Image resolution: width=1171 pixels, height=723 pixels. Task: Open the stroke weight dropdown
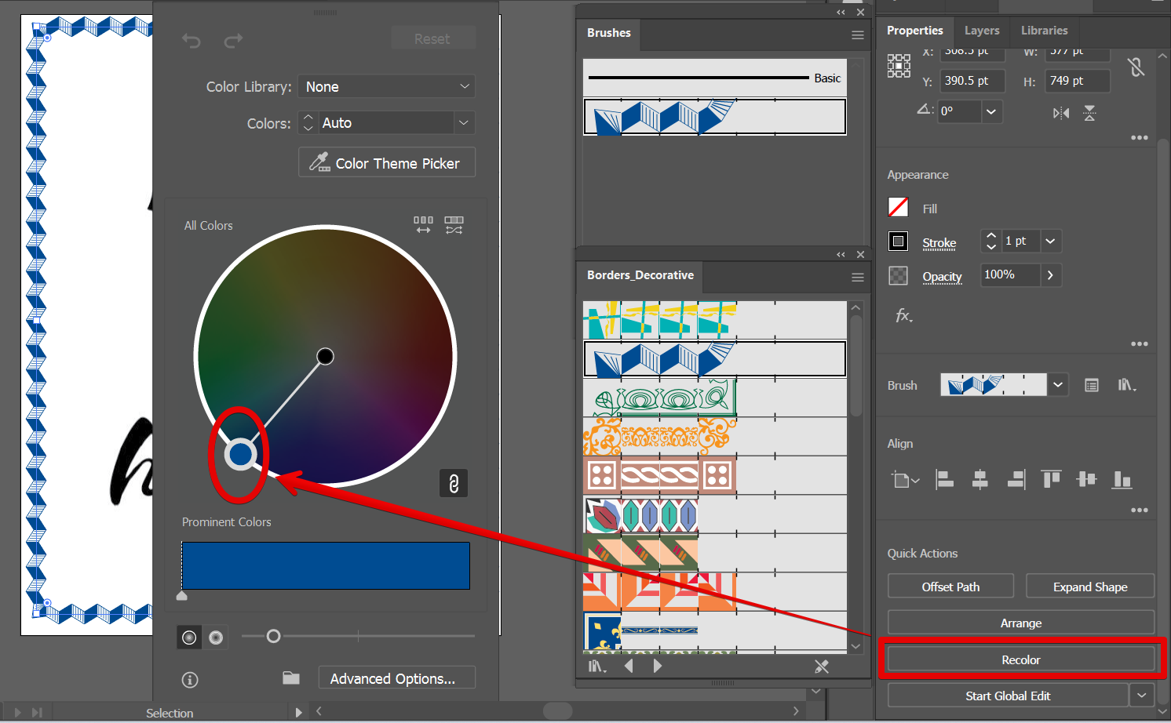[x=1050, y=242]
